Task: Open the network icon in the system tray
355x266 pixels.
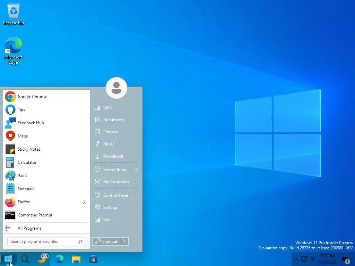Action: coord(304,259)
